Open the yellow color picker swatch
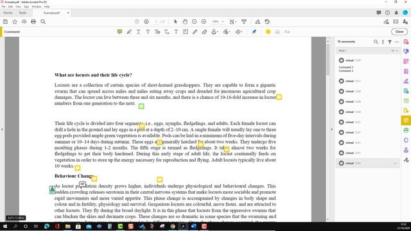 coord(268,31)
